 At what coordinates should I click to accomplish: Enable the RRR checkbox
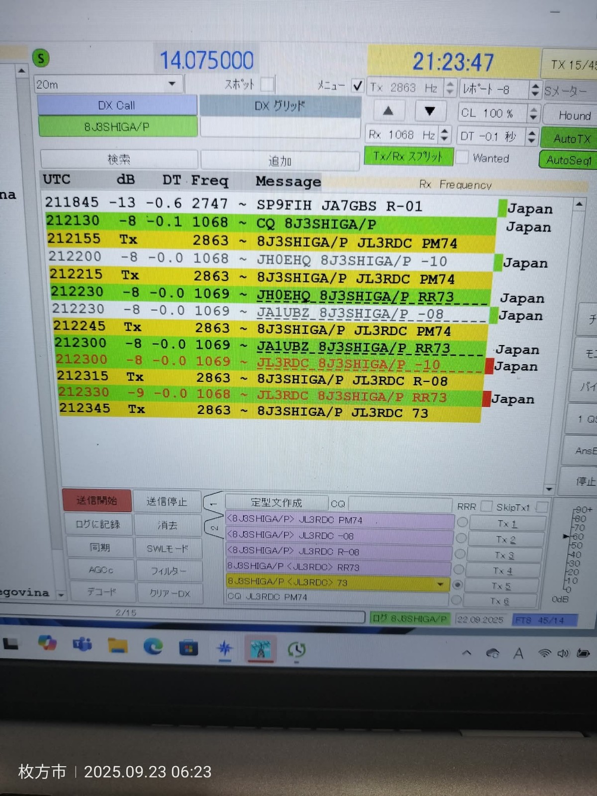pyautogui.click(x=486, y=506)
